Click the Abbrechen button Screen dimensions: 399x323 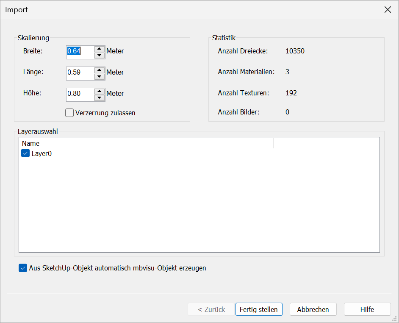(x=313, y=309)
